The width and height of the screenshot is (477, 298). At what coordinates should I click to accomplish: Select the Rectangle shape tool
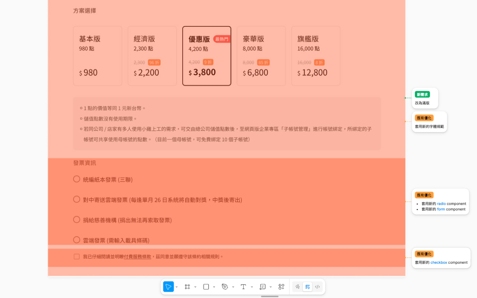point(206,287)
